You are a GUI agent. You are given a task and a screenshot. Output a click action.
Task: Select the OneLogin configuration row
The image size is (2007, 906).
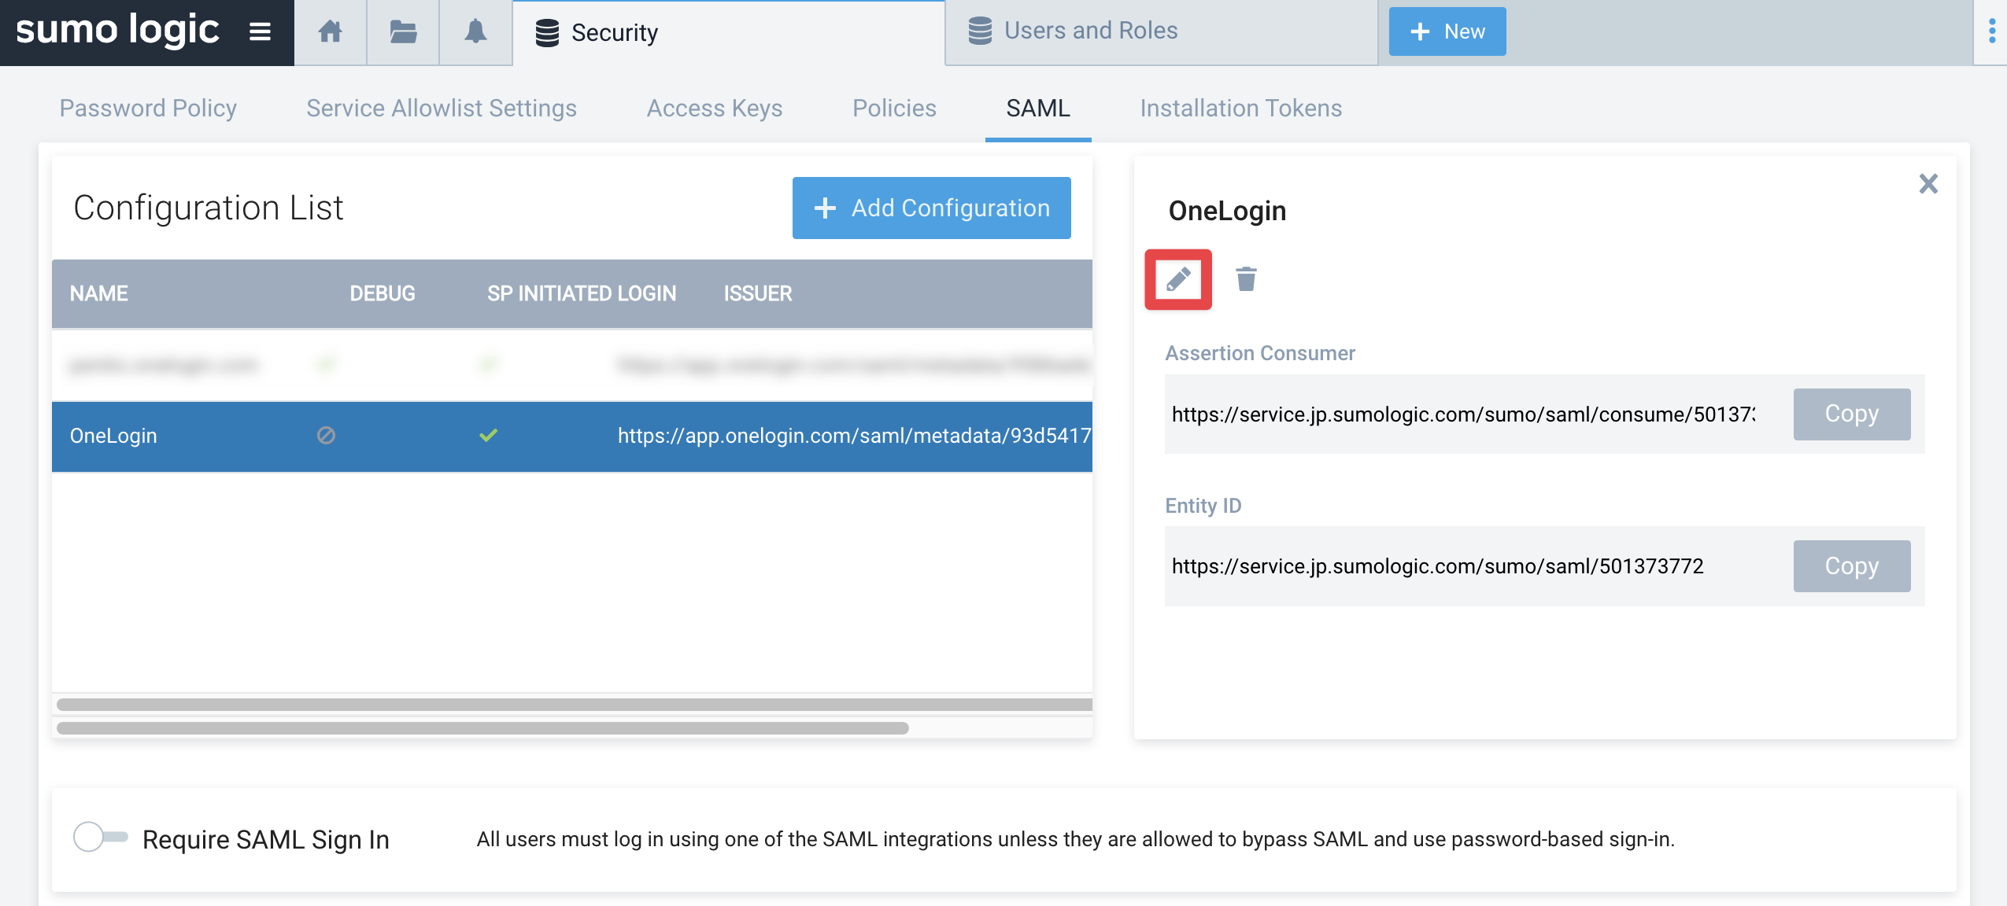pyautogui.click(x=572, y=436)
